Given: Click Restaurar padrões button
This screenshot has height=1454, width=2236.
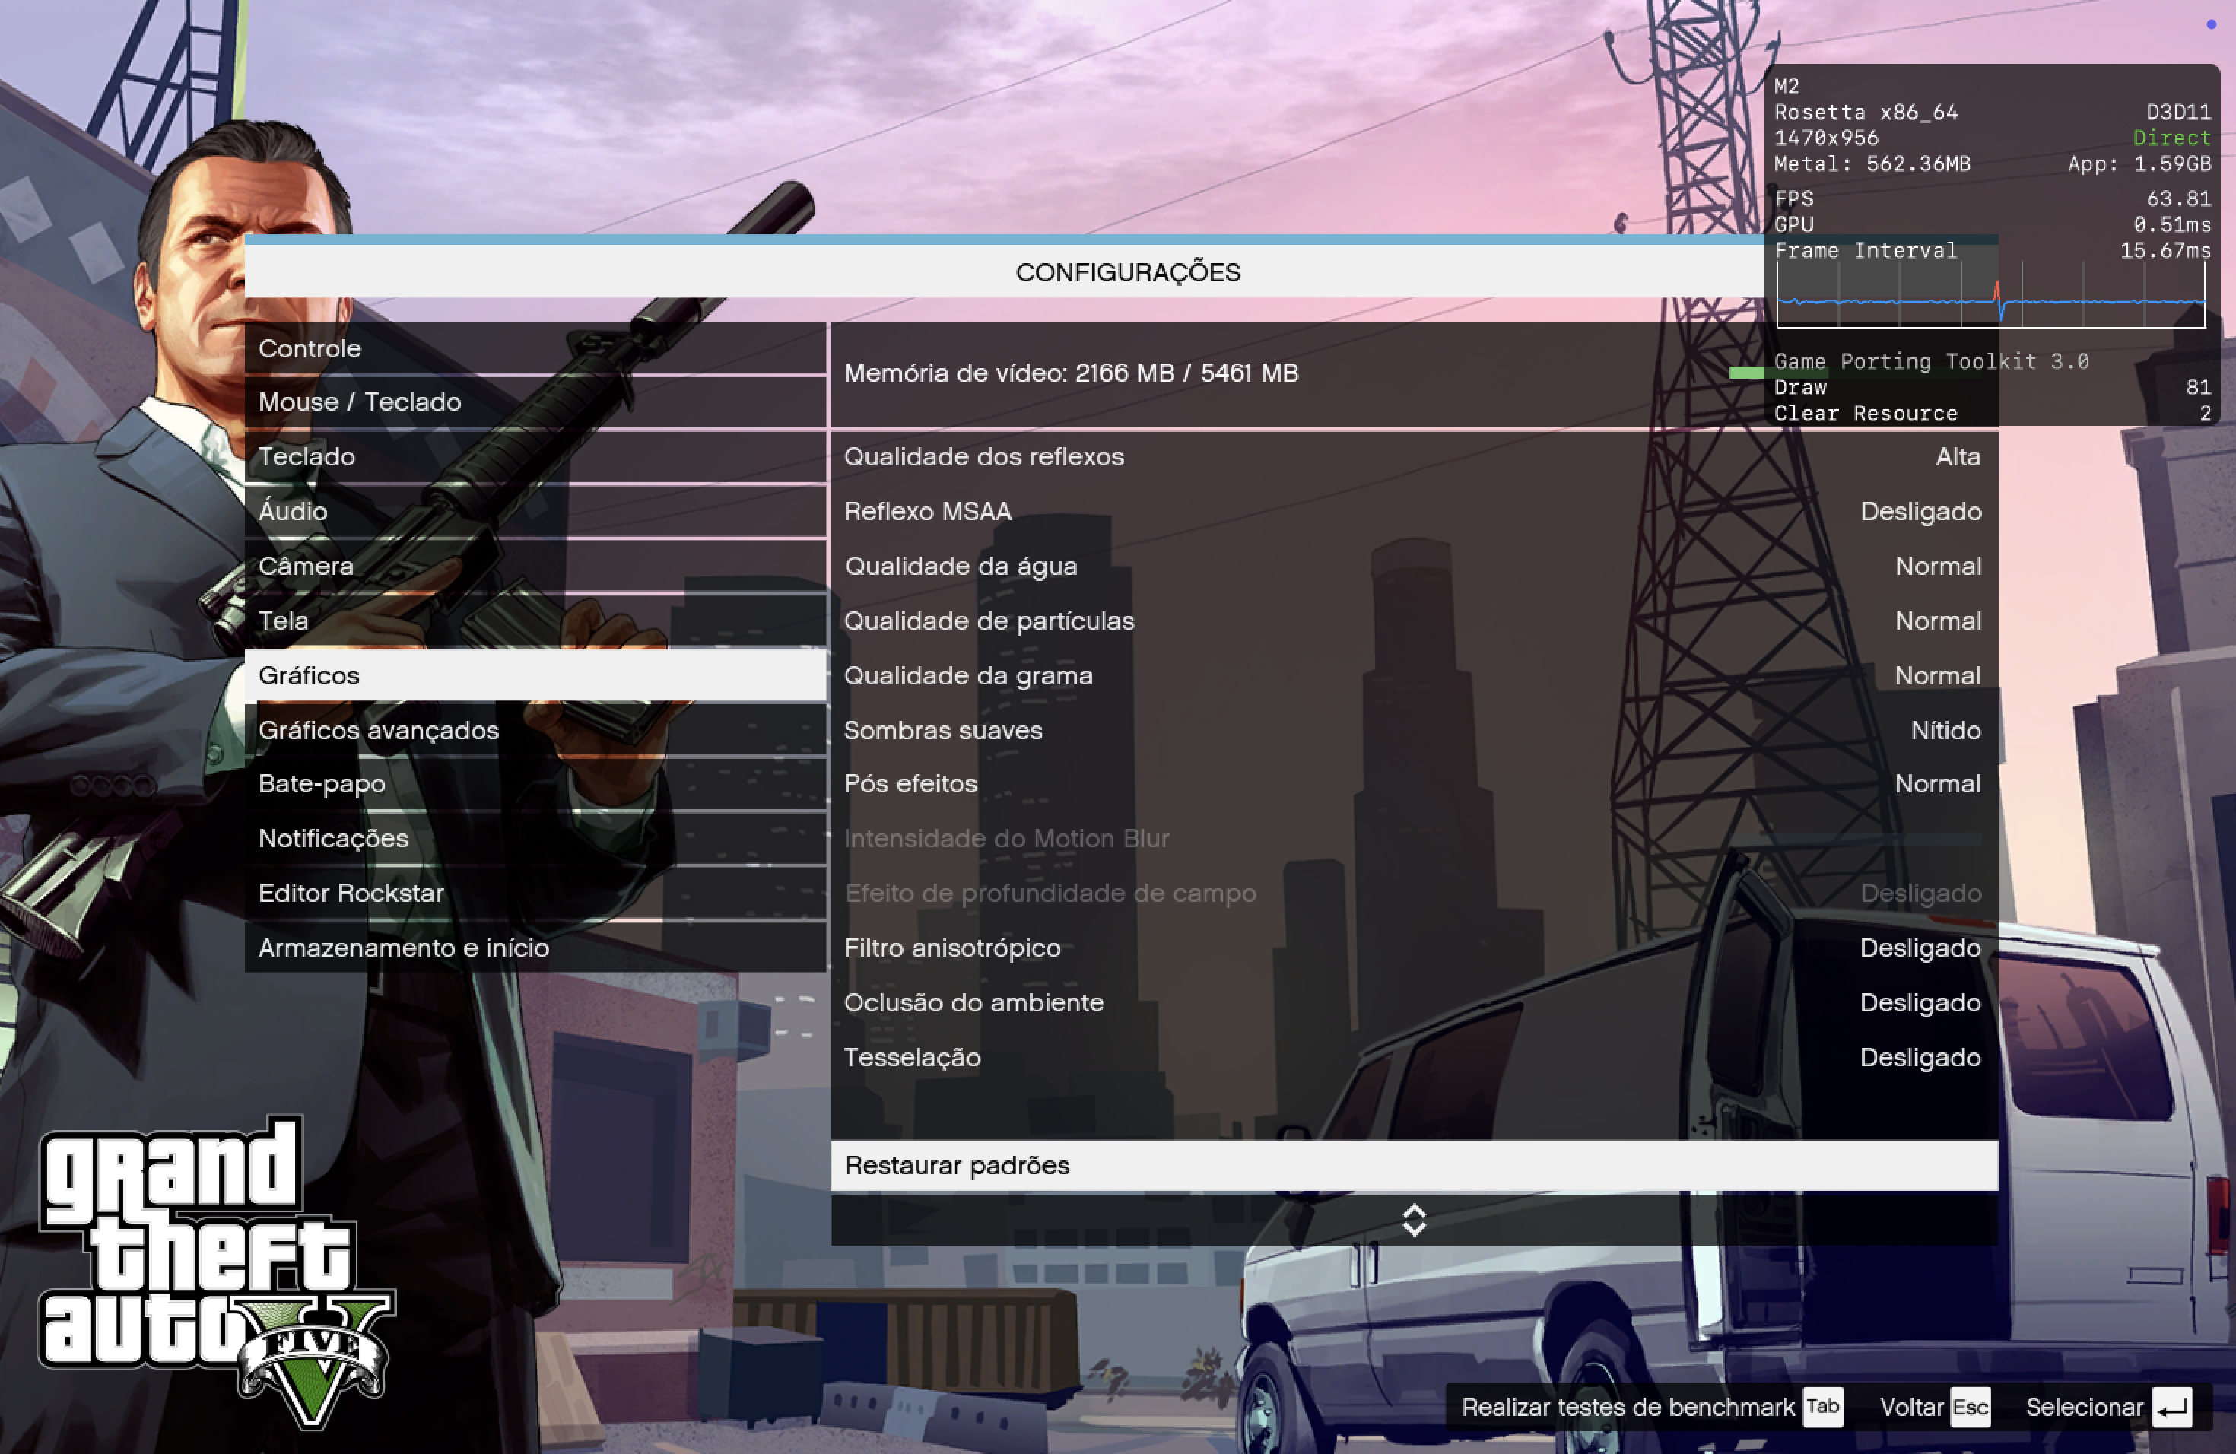Looking at the screenshot, I should [1413, 1165].
